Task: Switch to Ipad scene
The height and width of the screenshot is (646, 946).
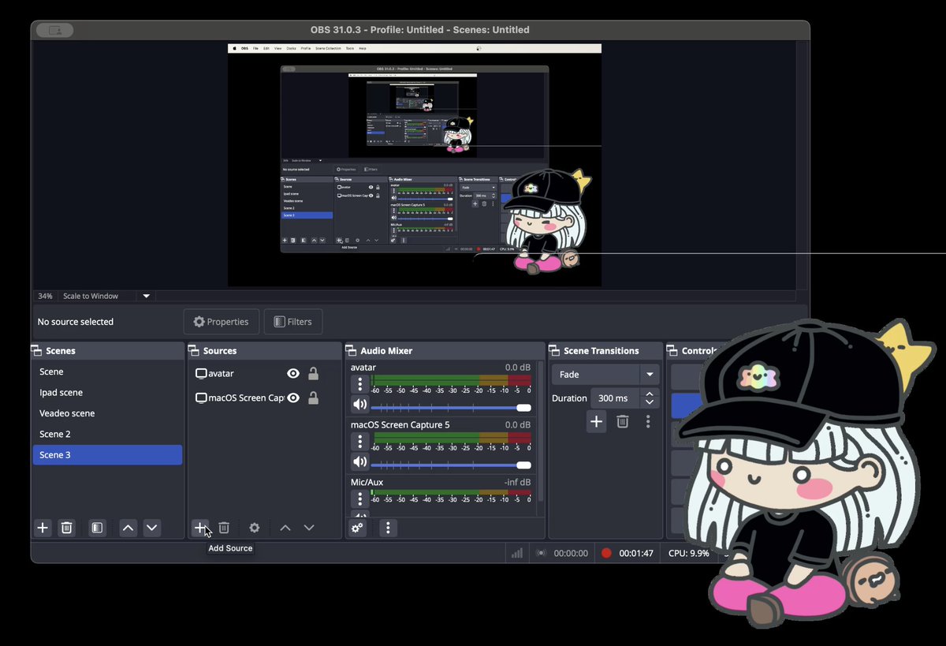Action: click(107, 392)
